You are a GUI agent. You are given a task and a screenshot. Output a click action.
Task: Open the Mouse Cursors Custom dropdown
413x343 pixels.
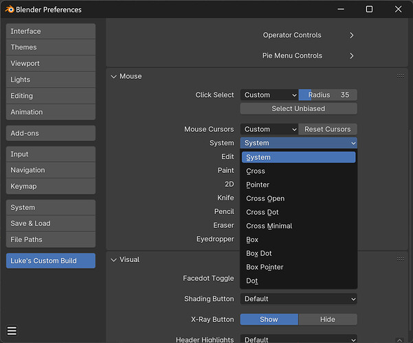[269, 129]
